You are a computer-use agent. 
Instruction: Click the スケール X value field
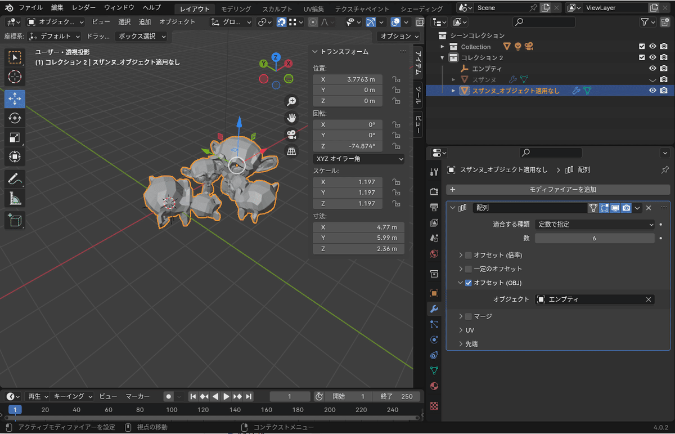click(x=348, y=182)
